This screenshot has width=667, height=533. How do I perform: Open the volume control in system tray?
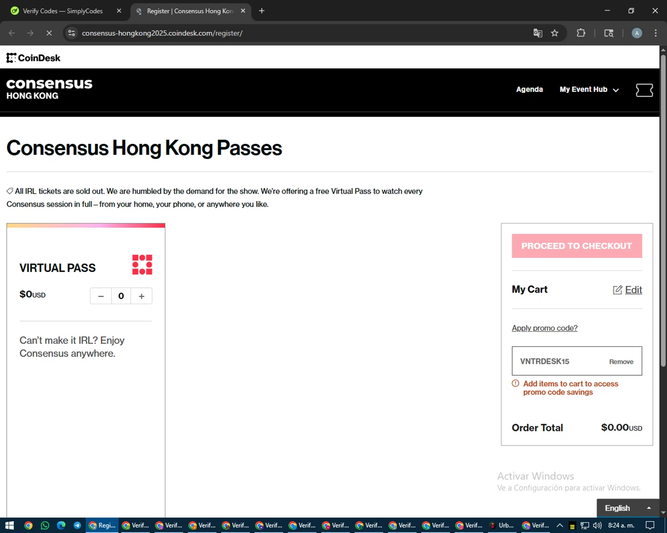tap(597, 525)
